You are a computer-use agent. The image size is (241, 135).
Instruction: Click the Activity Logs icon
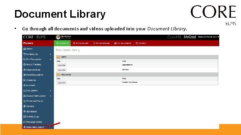click(x=24, y=117)
